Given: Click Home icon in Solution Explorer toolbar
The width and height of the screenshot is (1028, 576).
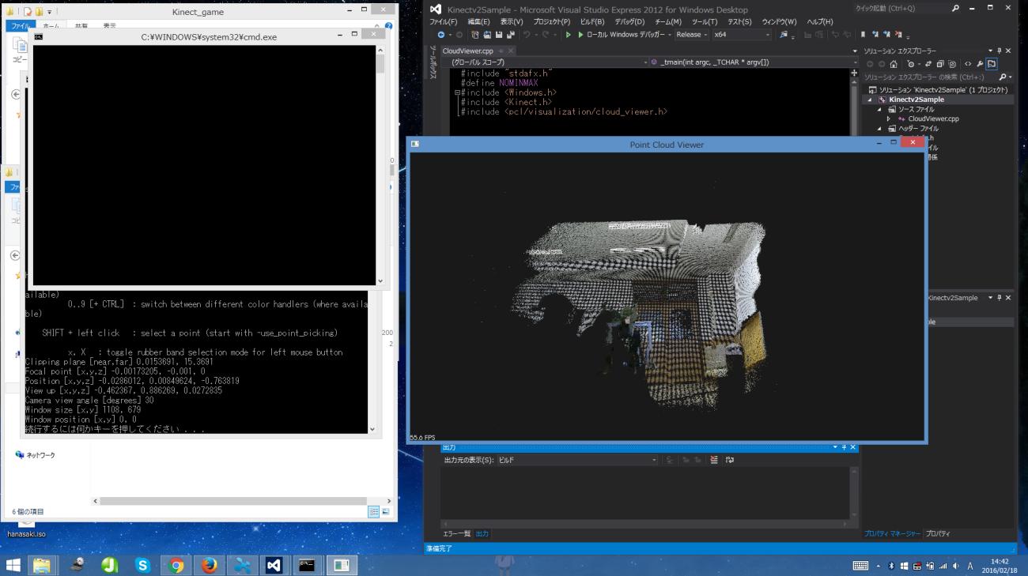Looking at the screenshot, I should point(894,64).
